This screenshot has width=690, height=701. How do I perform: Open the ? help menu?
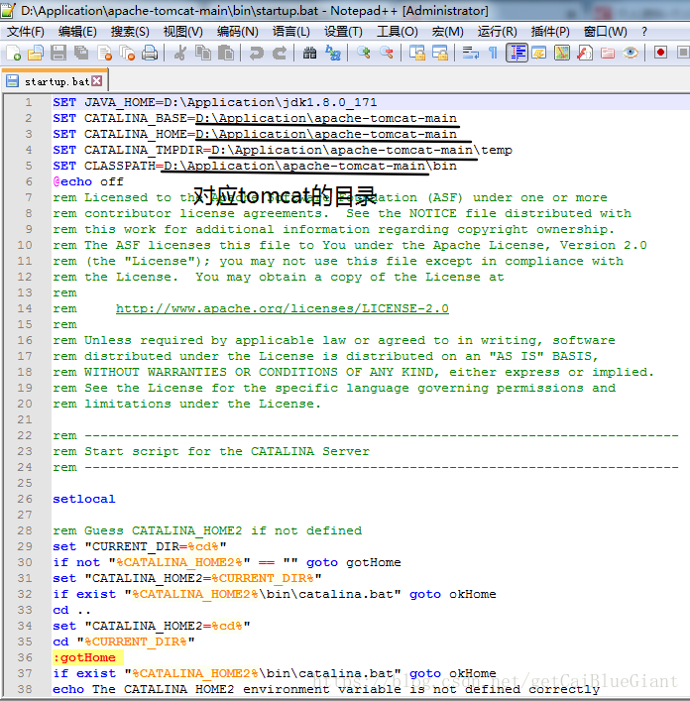644,32
